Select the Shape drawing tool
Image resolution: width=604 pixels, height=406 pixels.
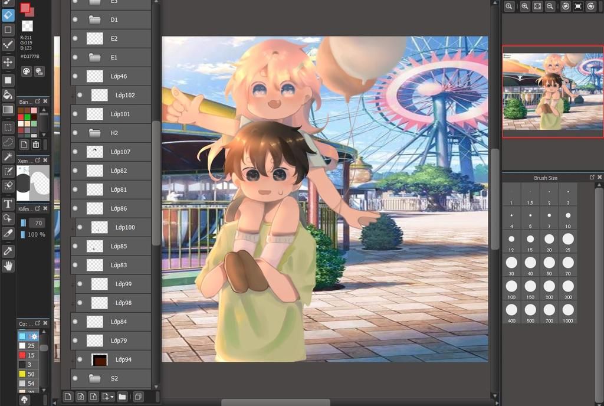click(x=8, y=30)
